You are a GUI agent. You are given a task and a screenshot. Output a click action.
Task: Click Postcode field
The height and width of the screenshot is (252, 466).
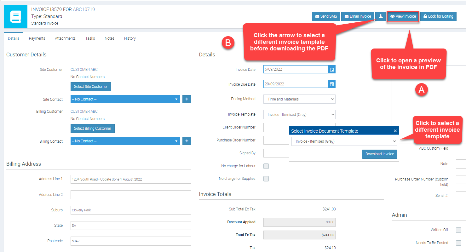(131, 241)
